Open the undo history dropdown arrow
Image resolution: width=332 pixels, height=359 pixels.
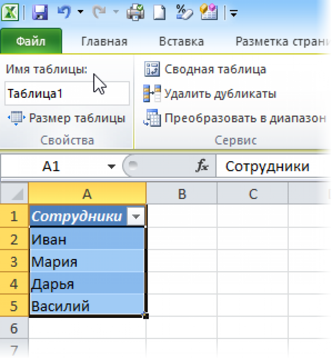81,11
